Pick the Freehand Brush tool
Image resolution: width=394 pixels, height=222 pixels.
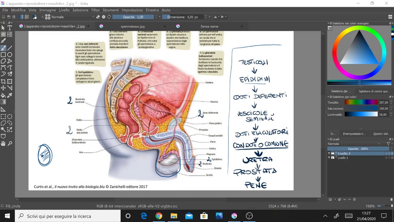point(3,48)
